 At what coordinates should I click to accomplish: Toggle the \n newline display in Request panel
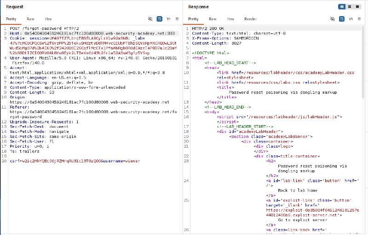(x=168, y=19)
